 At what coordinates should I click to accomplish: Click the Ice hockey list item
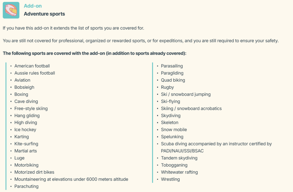25,130
